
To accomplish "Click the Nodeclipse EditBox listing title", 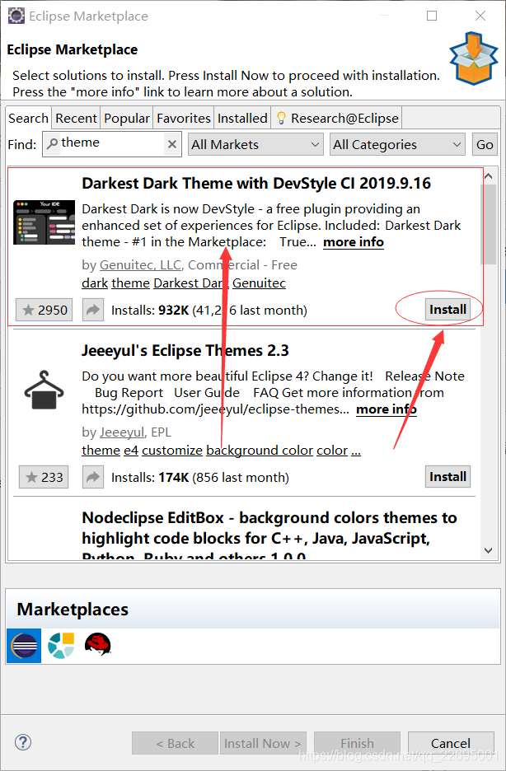I will click(269, 537).
